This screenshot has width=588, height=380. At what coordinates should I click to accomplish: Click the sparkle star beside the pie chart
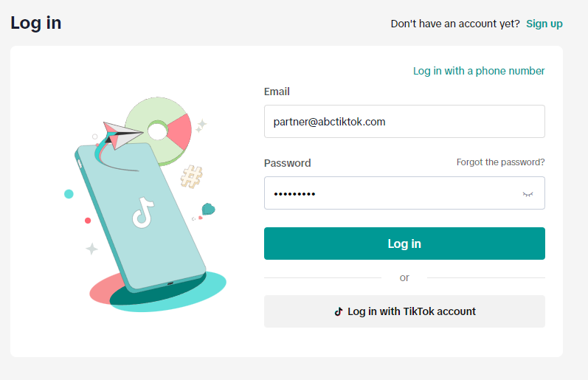[201, 125]
